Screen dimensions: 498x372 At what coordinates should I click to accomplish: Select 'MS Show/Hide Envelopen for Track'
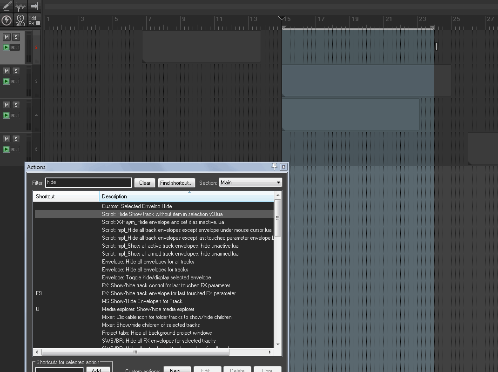[x=154, y=301]
